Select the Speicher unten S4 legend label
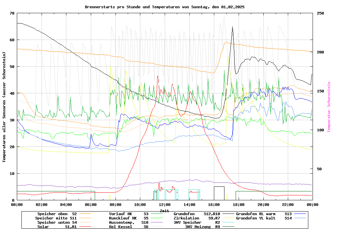This screenshot has height=231, width=338. (56, 222)
